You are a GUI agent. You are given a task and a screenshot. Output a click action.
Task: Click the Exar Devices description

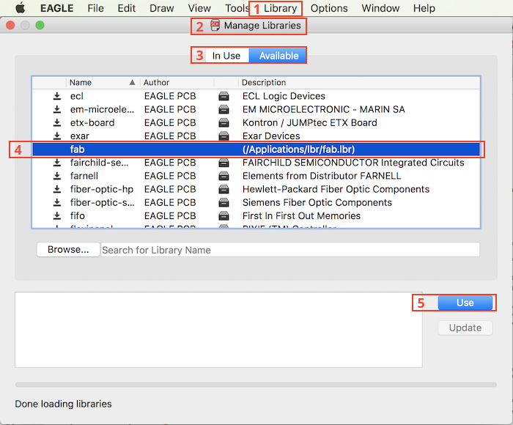[x=271, y=136]
